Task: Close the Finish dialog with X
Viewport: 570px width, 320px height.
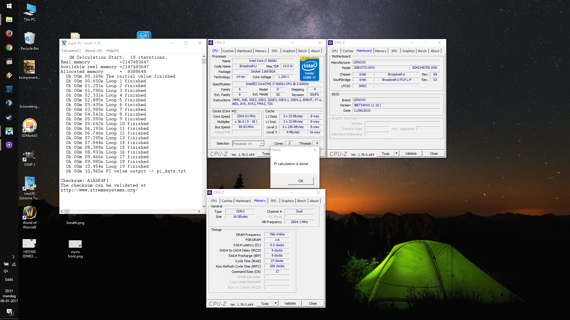Action: click(315, 150)
